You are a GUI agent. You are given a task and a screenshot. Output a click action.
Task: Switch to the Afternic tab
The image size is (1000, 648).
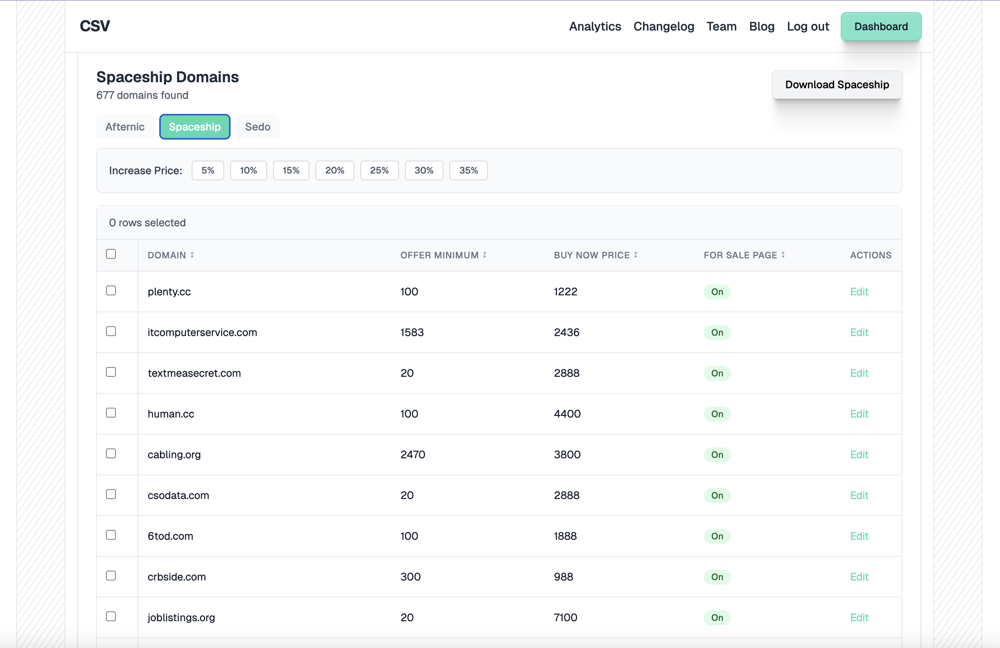click(x=125, y=126)
